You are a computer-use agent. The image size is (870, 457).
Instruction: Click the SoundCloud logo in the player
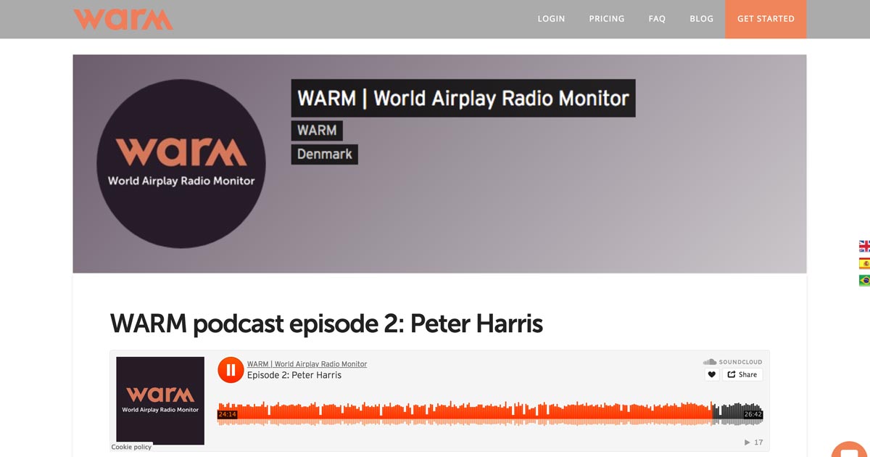[732, 362]
